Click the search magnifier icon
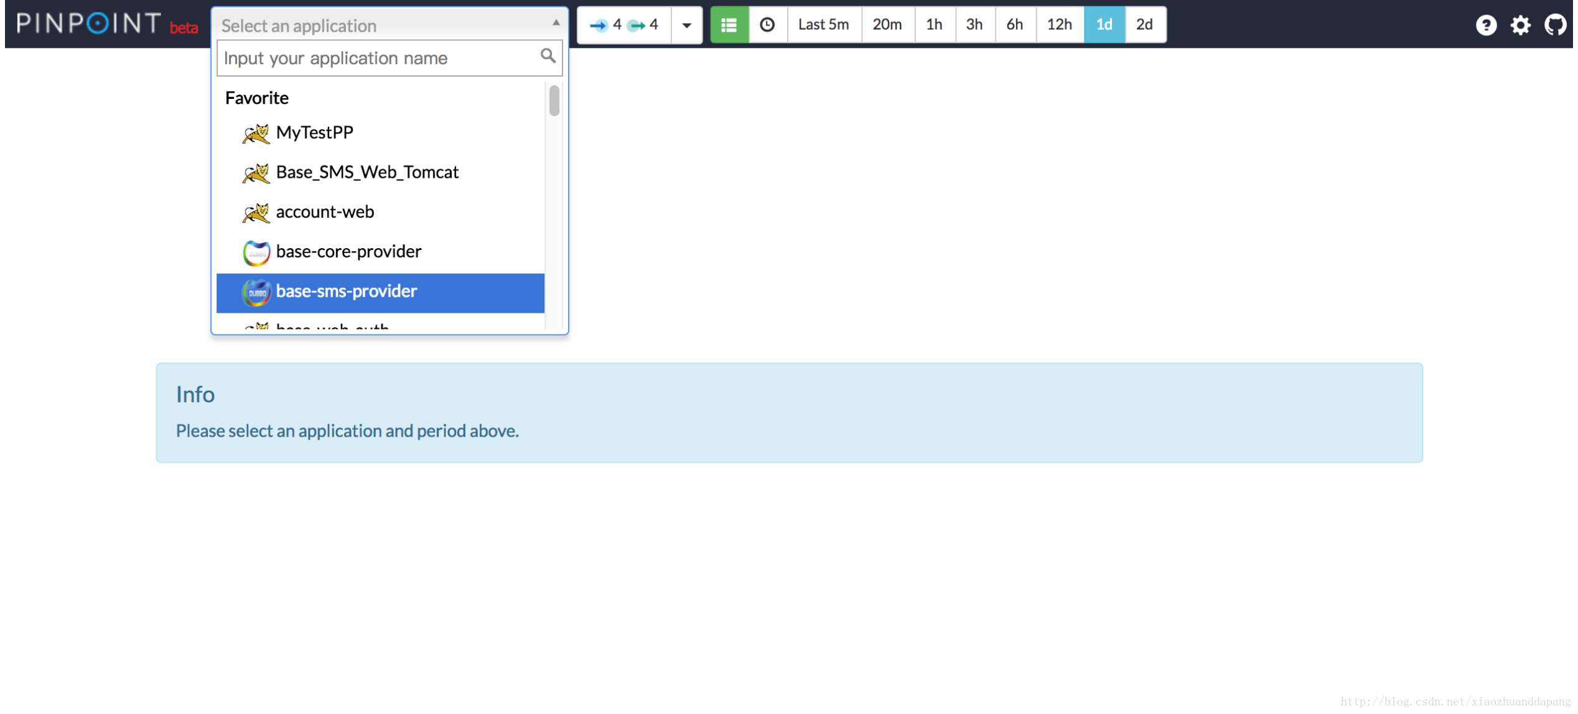 coord(548,56)
